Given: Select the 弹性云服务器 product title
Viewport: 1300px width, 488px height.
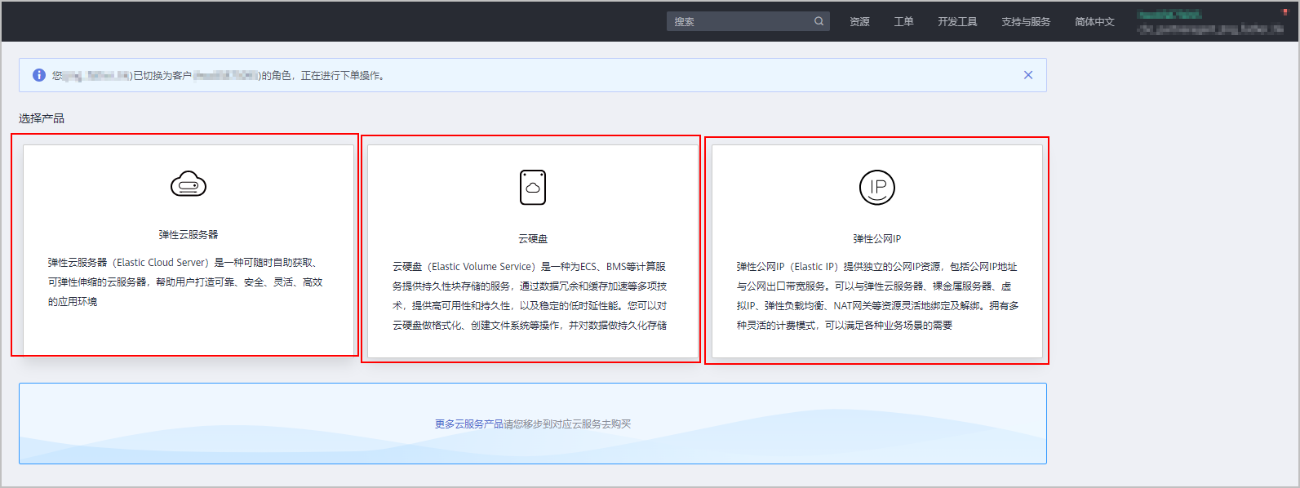Looking at the screenshot, I should point(189,235).
